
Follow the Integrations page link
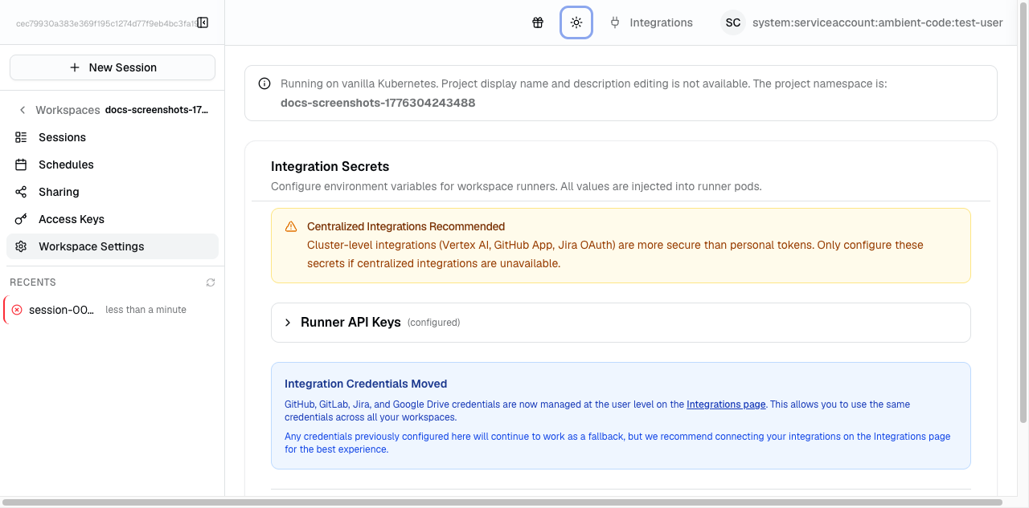pyautogui.click(x=726, y=404)
